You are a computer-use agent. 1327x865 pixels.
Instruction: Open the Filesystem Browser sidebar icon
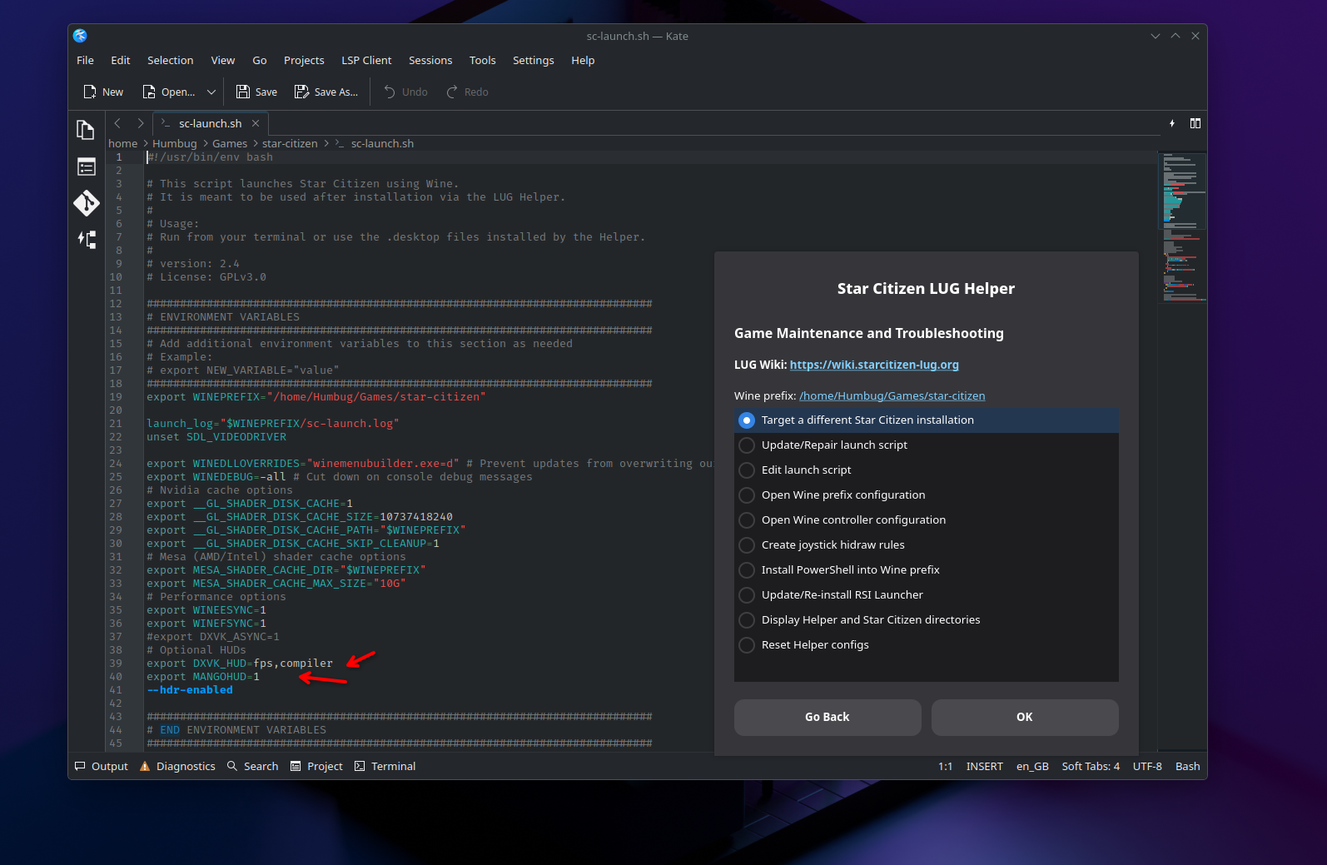pyautogui.click(x=86, y=167)
